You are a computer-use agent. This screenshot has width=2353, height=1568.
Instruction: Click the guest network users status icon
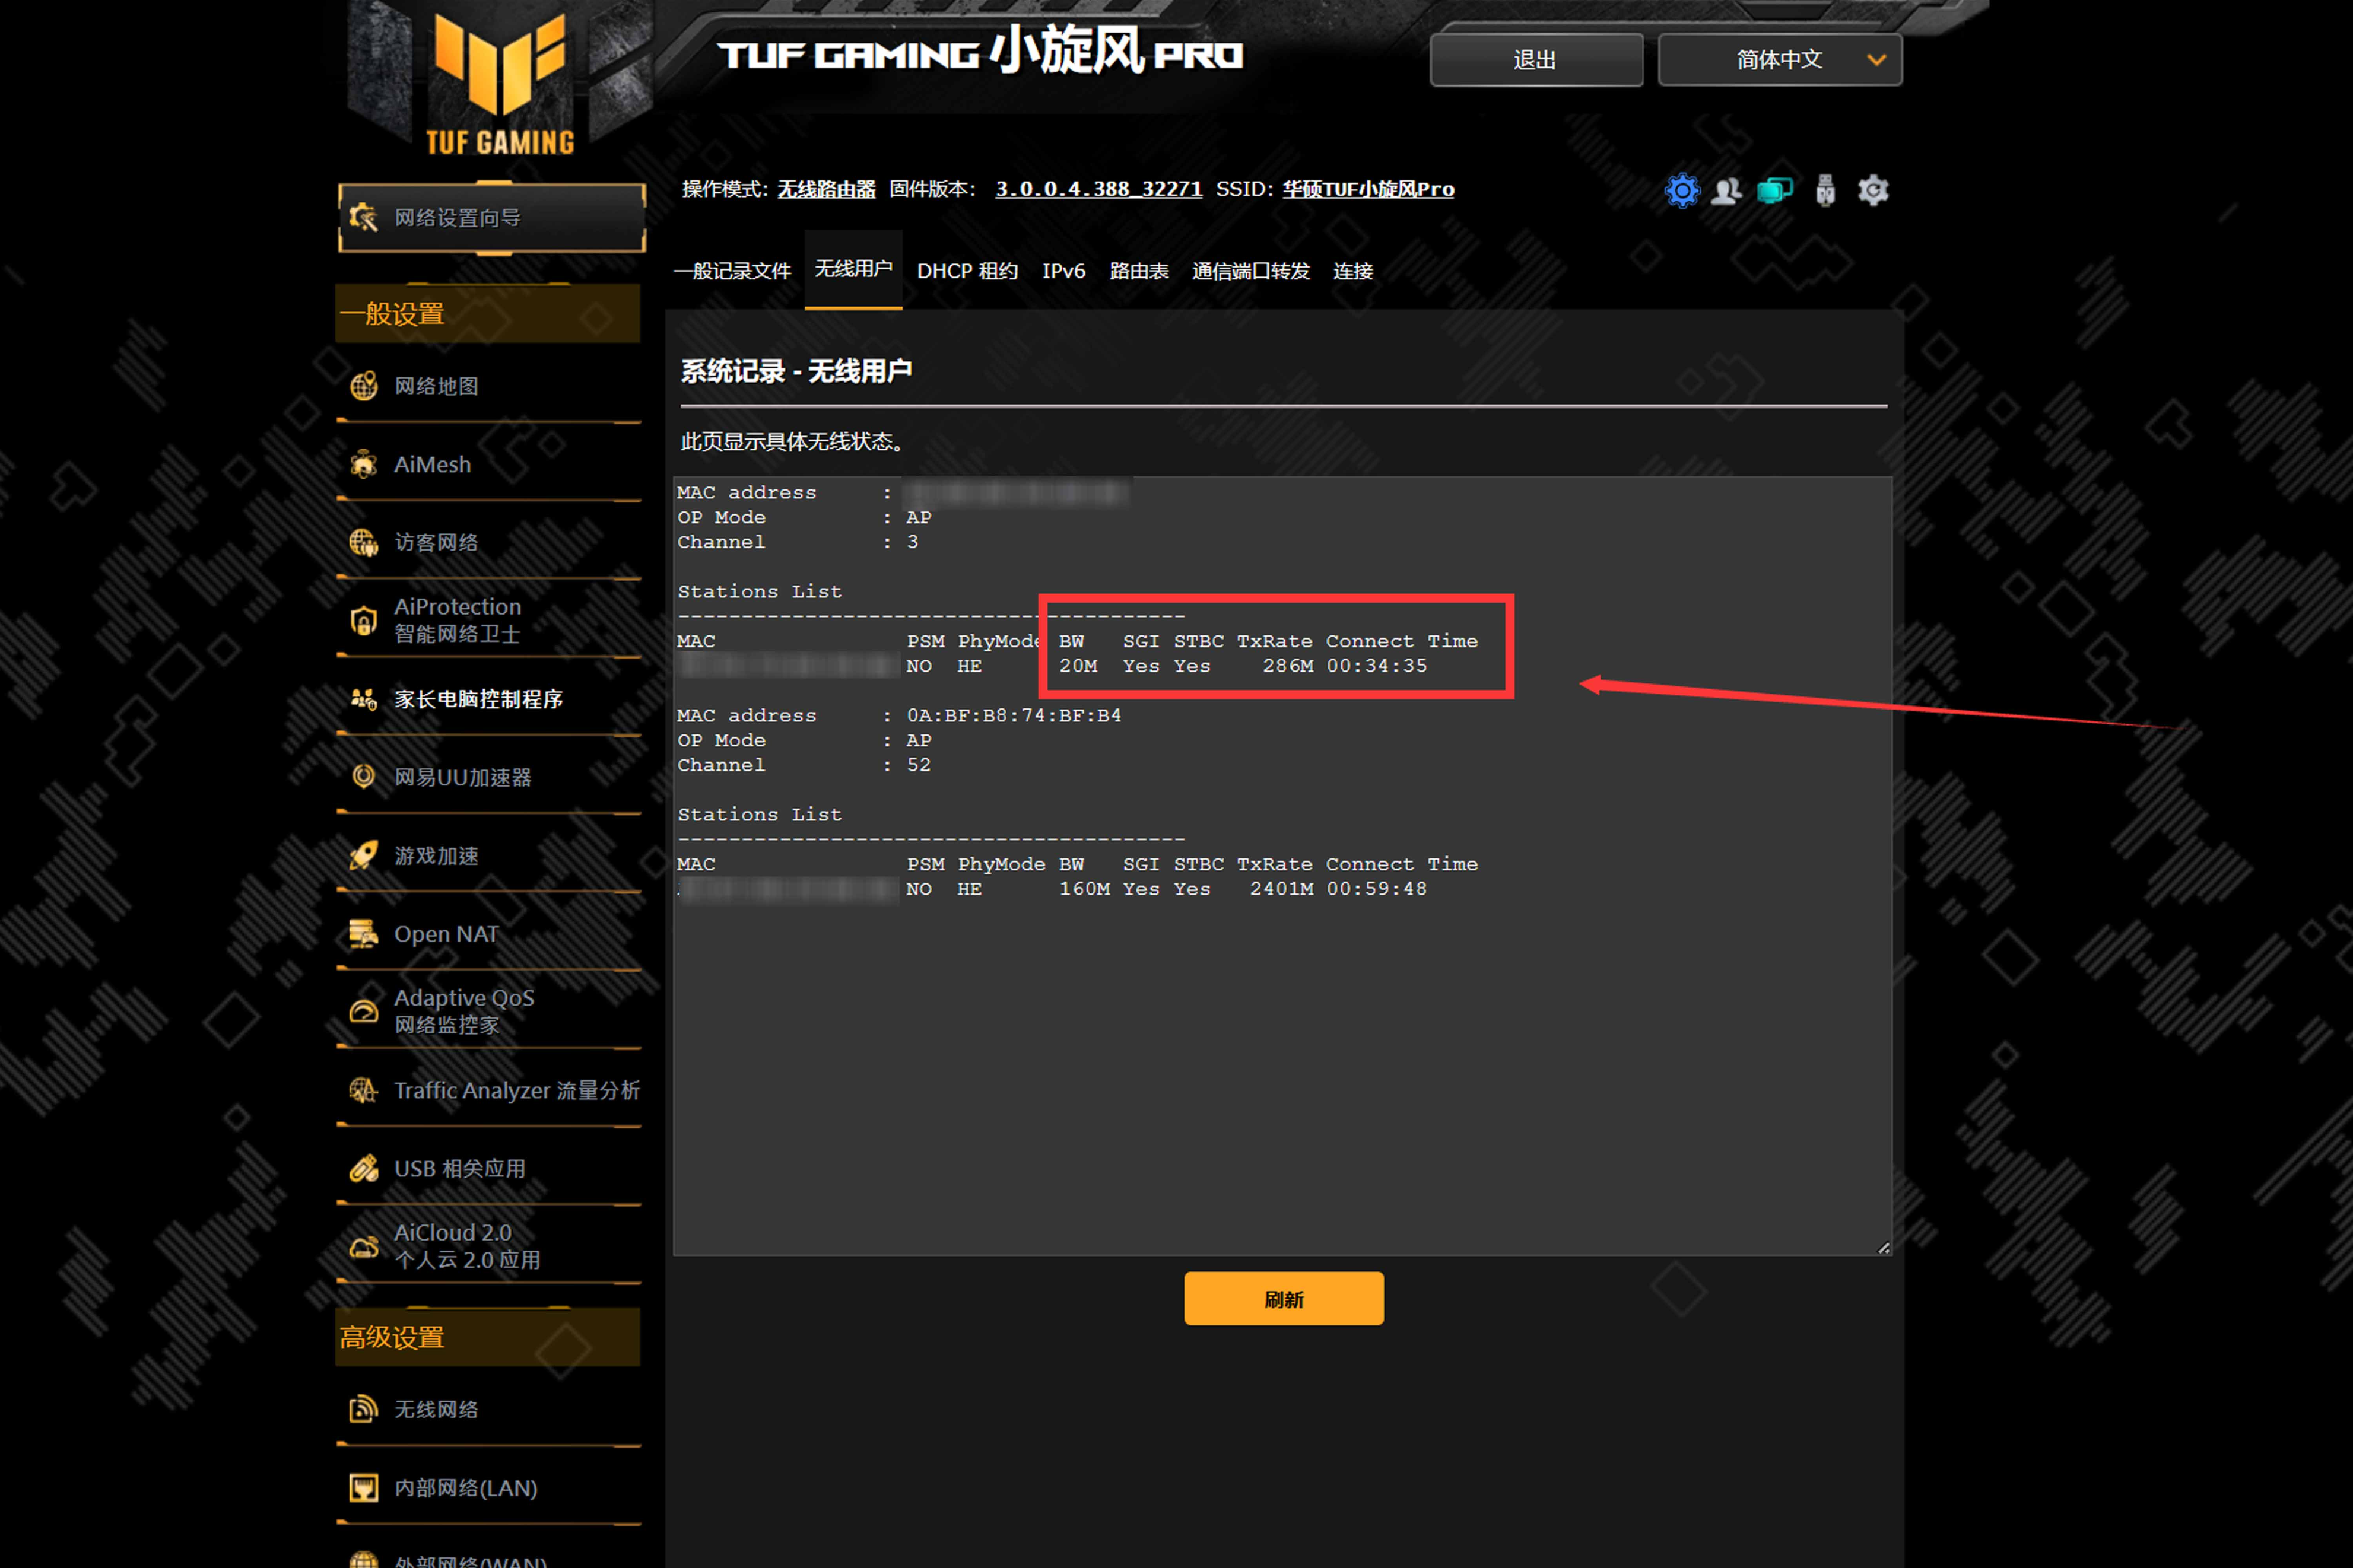point(1726,190)
